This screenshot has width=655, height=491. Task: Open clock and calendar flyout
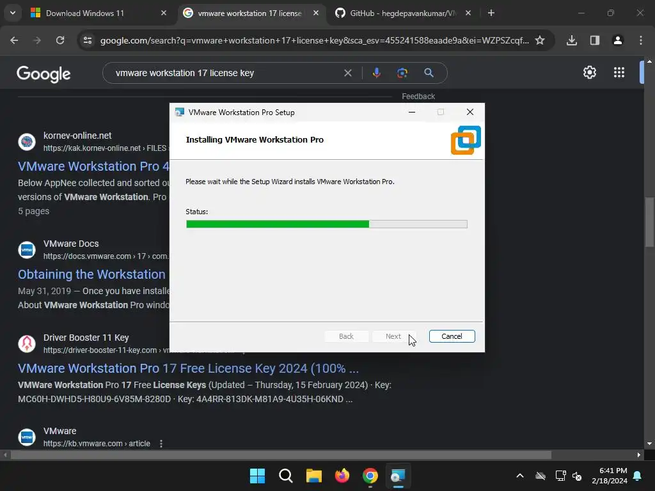point(610,476)
